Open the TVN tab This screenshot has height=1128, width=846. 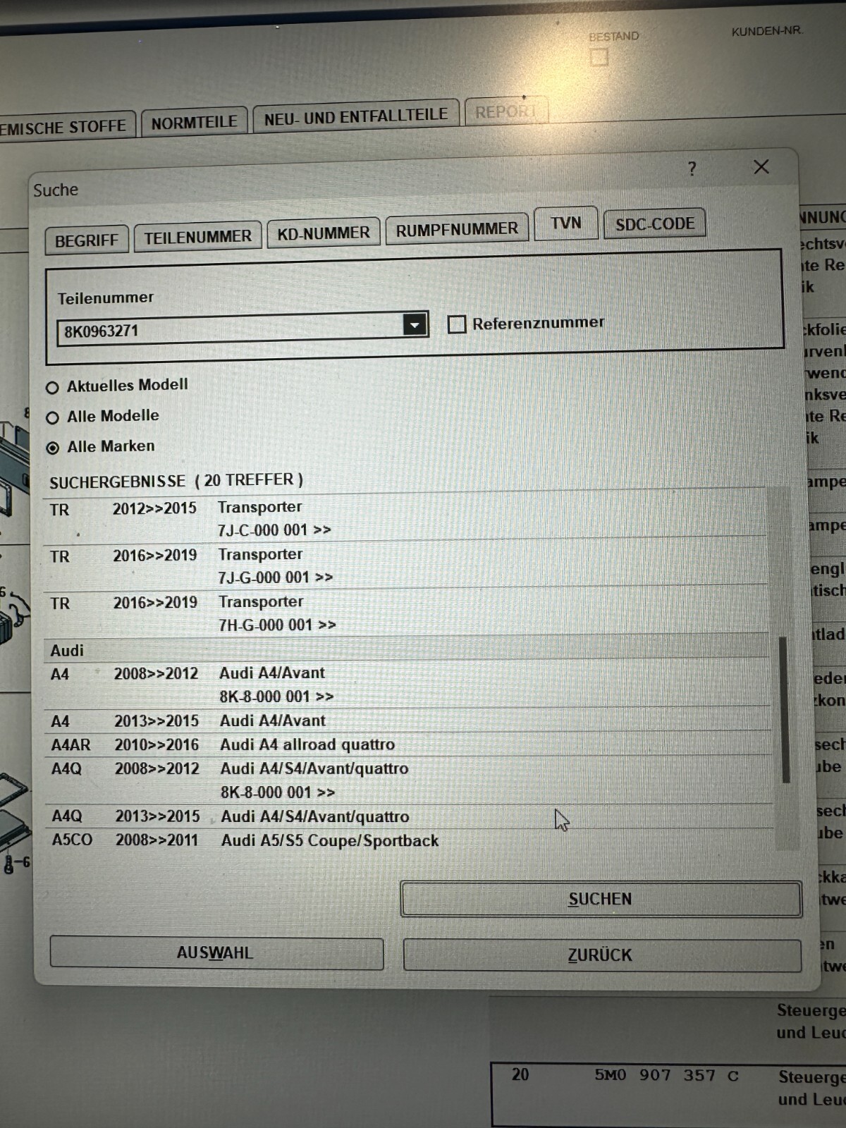click(x=565, y=223)
